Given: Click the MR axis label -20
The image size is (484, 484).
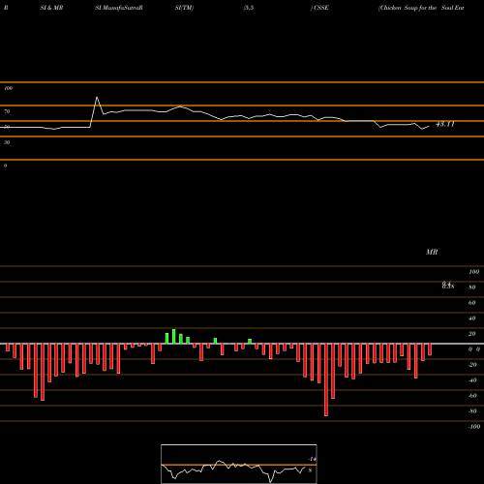Looking at the screenshot, I should pyautogui.click(x=472, y=365).
